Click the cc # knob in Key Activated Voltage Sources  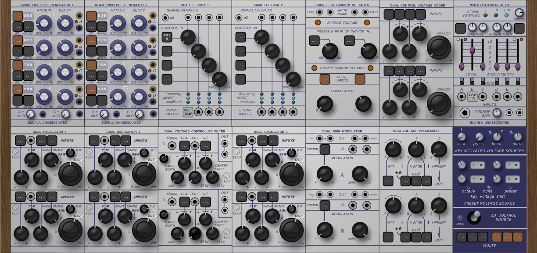(462, 136)
